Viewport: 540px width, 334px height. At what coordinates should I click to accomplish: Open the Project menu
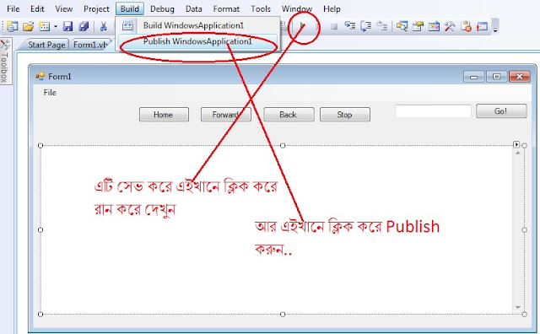96,9
